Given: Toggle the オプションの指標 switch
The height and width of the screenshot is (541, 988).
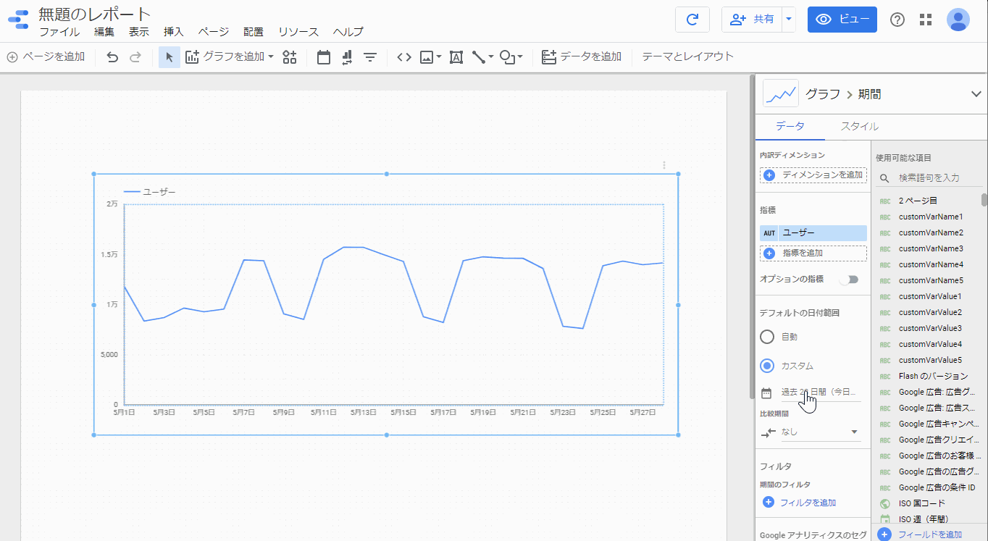Looking at the screenshot, I should 848,280.
